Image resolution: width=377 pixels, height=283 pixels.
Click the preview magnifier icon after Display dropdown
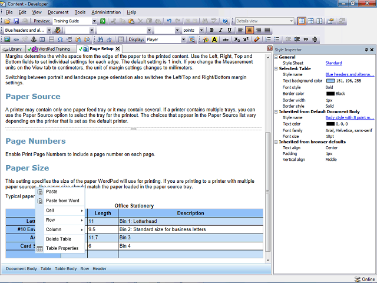point(192,40)
